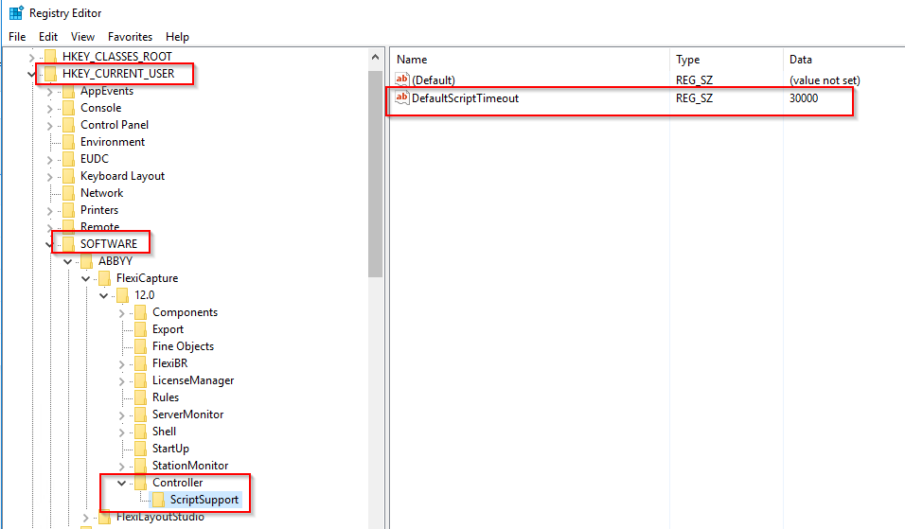Collapse the 12.0 key
Image resolution: width=905 pixels, height=529 pixels.
103,295
